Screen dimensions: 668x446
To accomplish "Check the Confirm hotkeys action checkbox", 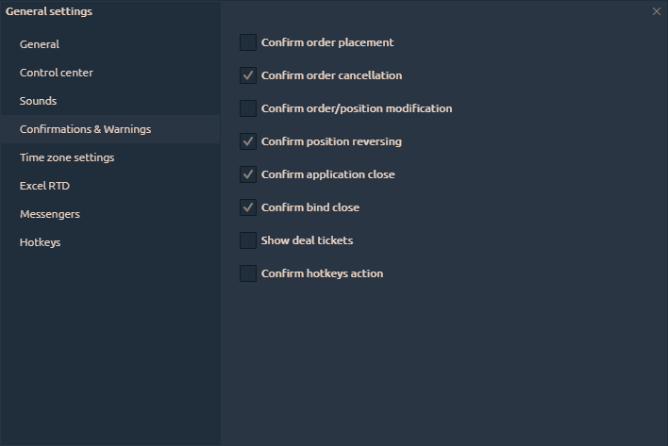I will click(248, 273).
